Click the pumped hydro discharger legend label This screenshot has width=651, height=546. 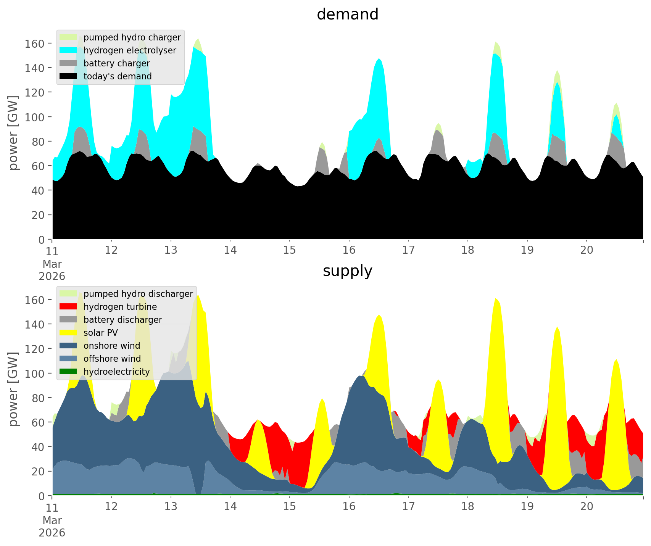point(138,294)
